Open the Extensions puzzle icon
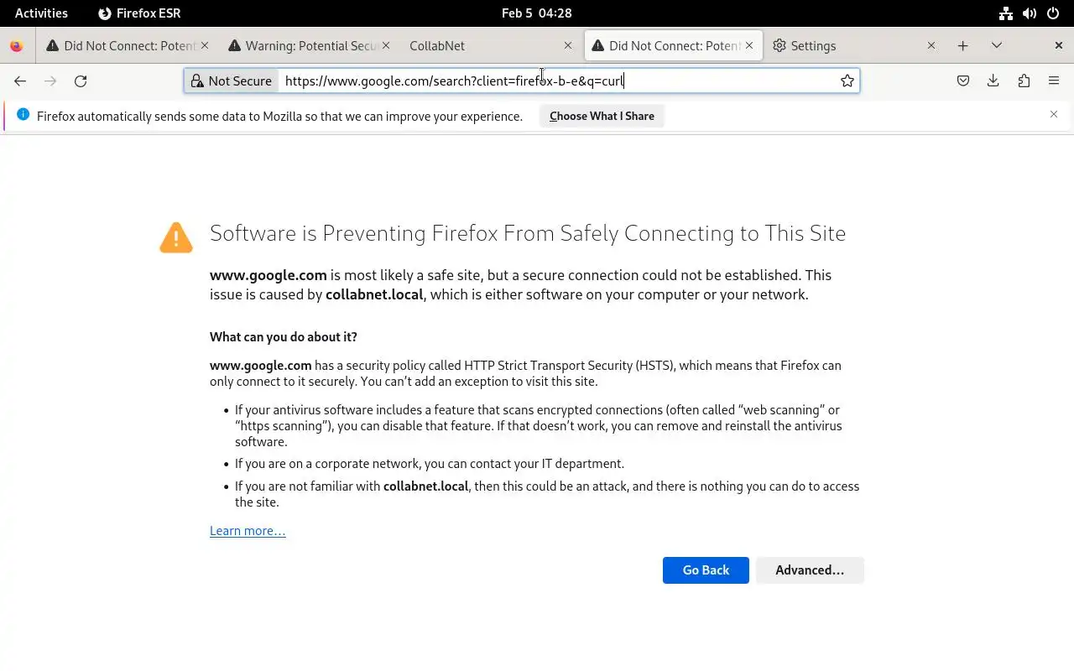The height and width of the screenshot is (671, 1074). pyautogui.click(x=1024, y=81)
